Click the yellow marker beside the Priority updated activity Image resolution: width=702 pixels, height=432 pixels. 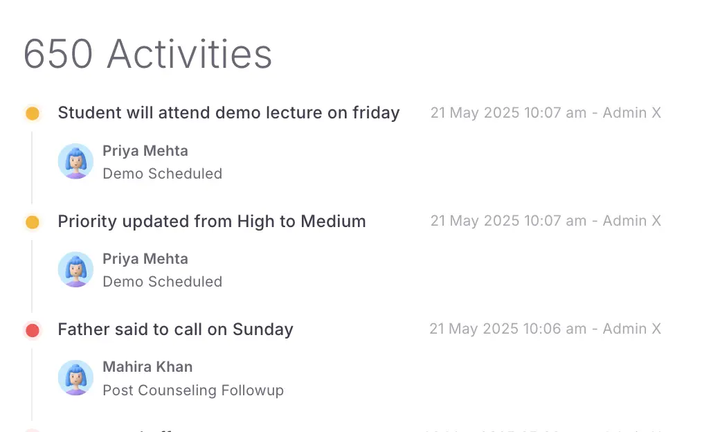(32, 222)
